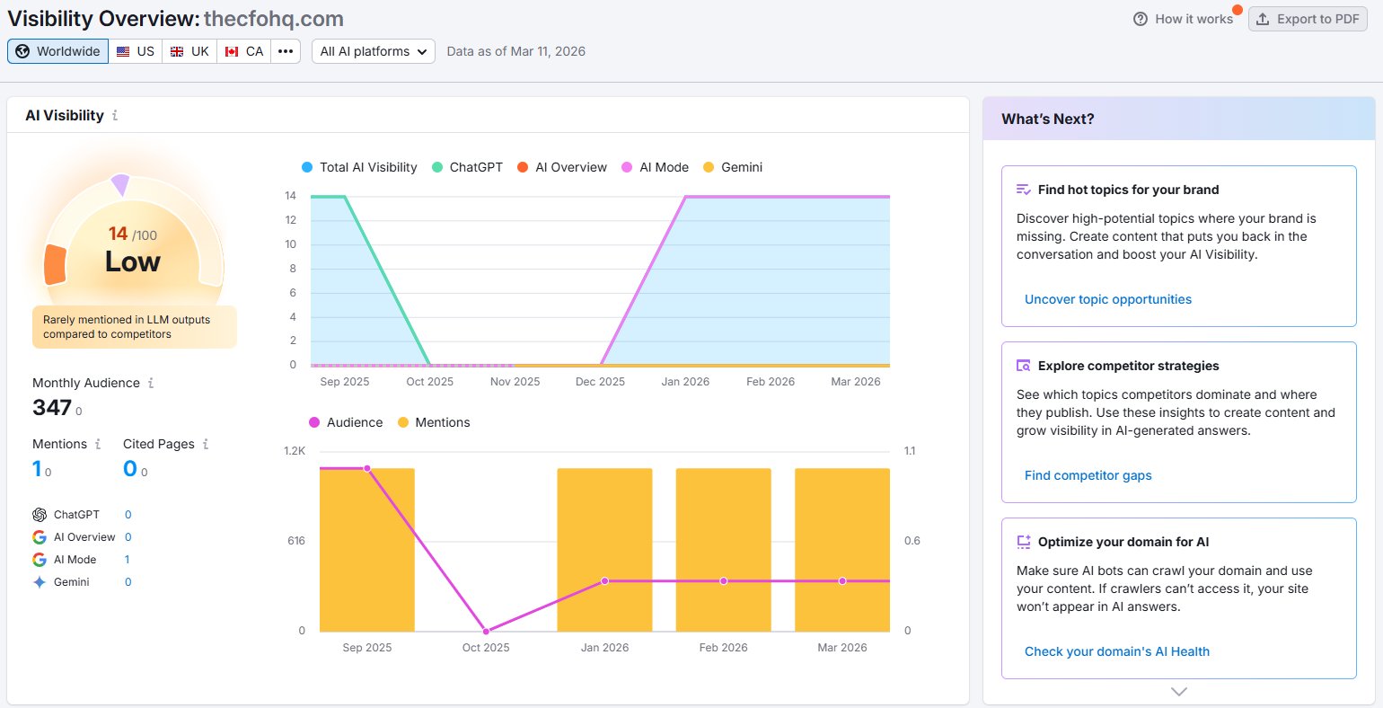Click the thecfohq.com domain title
The width and height of the screenshot is (1383, 708).
(x=274, y=19)
